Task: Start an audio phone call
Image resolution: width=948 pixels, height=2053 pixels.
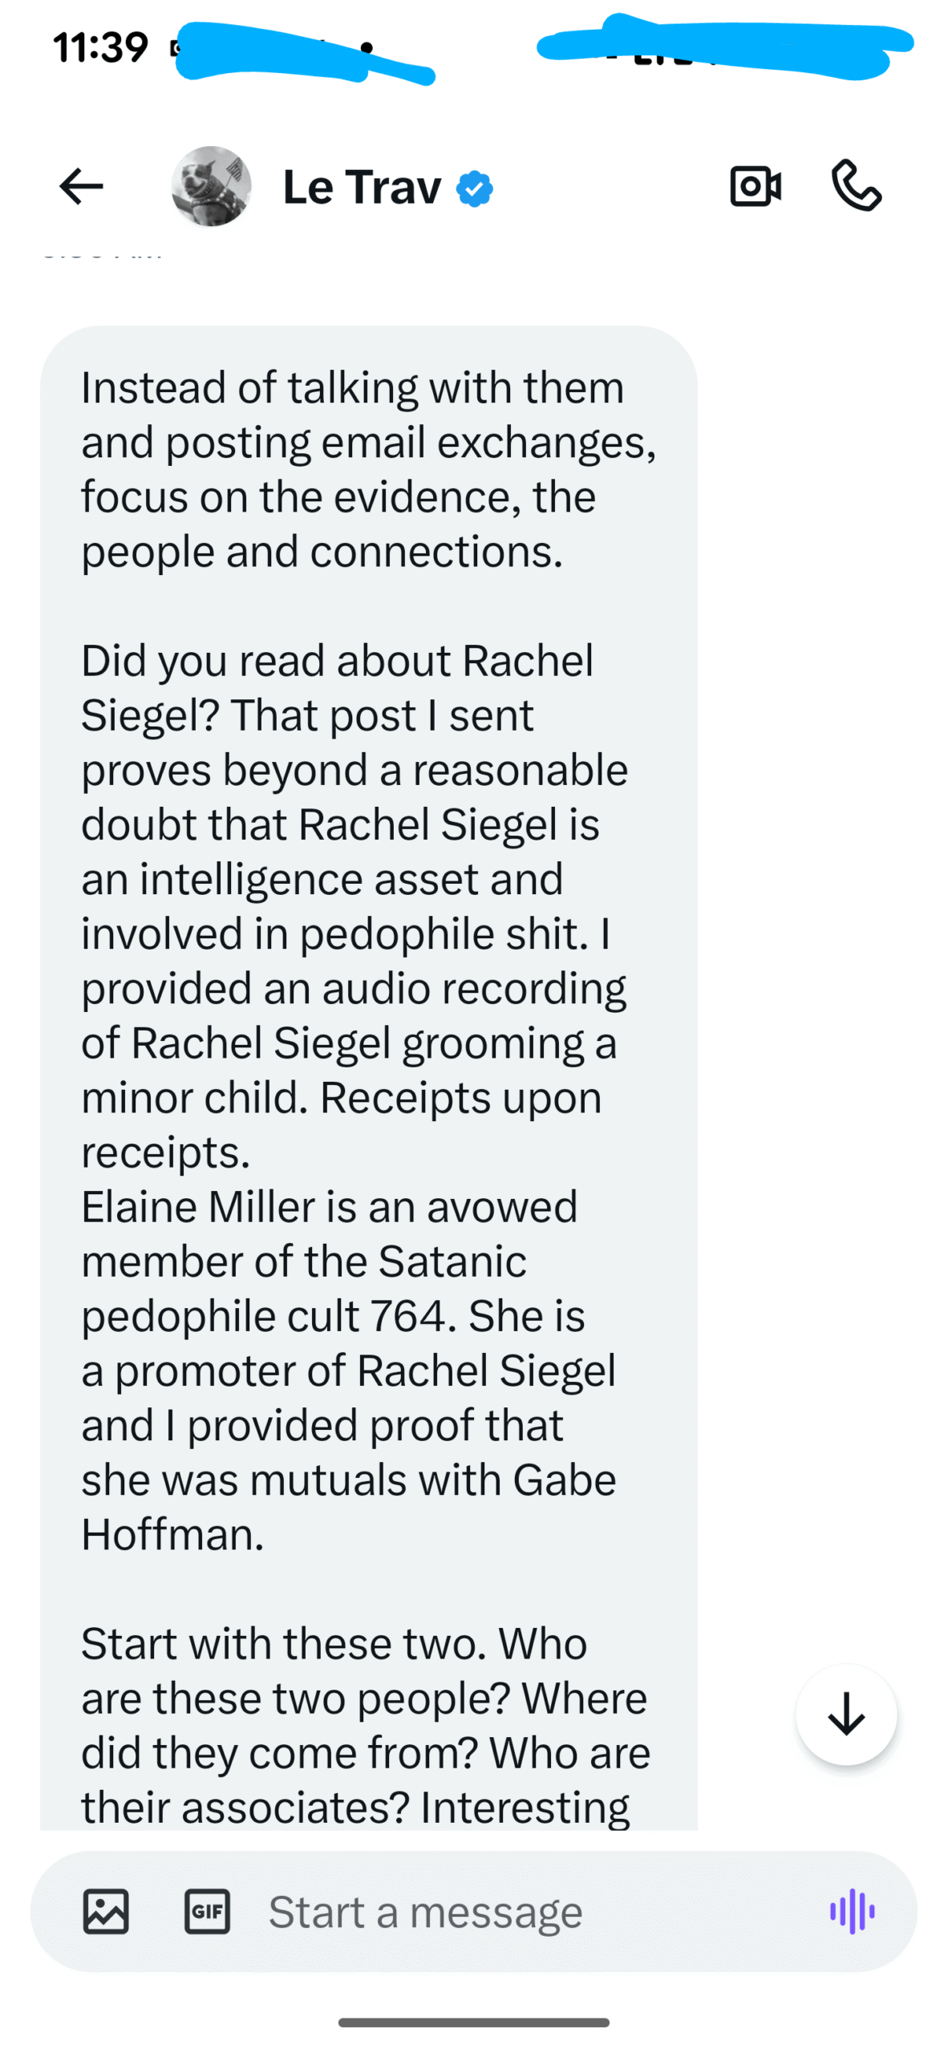Action: tap(856, 186)
